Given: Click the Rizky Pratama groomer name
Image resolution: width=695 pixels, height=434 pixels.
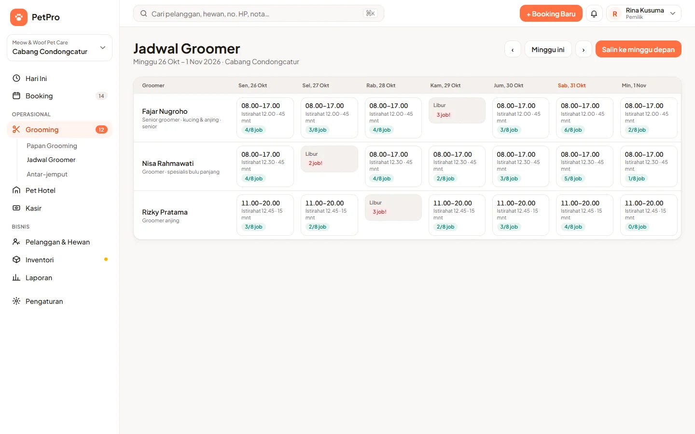Looking at the screenshot, I should 165,212.
